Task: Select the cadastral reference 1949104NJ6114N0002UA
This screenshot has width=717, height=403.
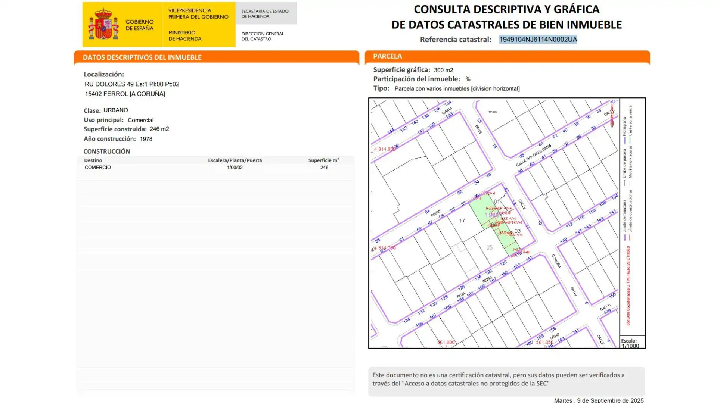Action: [x=538, y=40]
